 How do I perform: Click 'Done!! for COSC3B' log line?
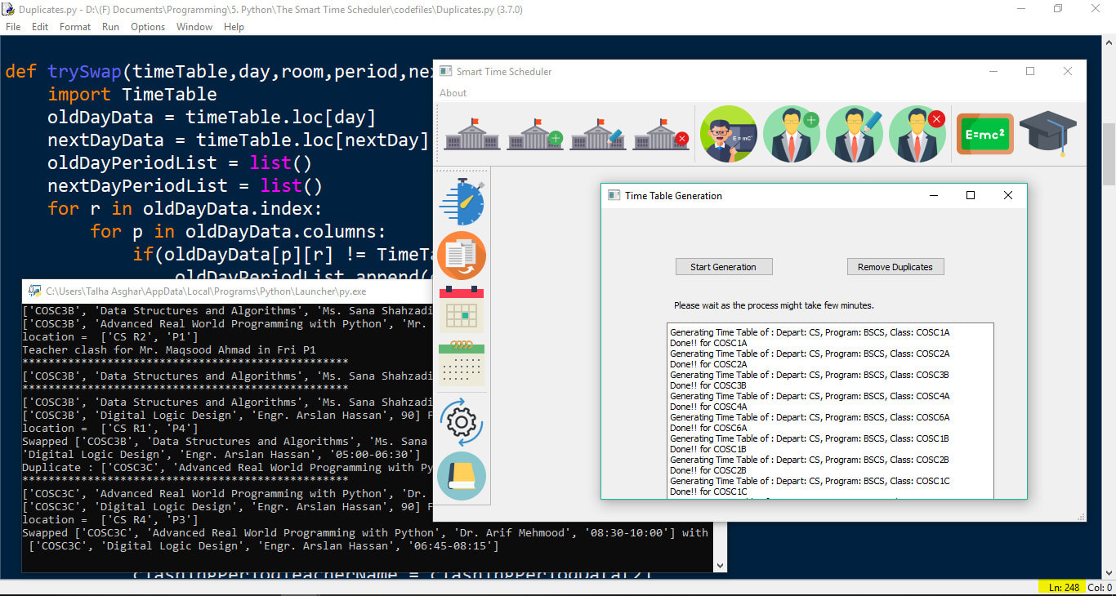coord(708,385)
